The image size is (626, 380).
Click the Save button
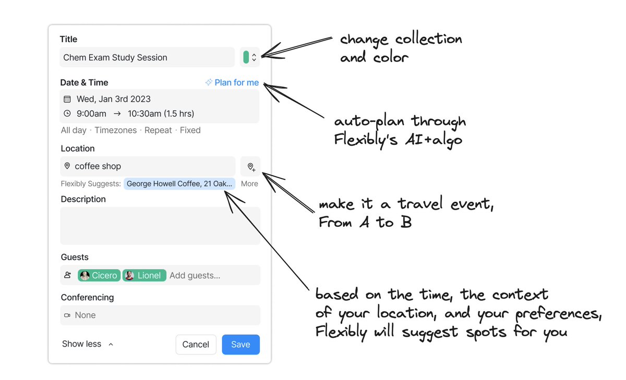click(240, 345)
